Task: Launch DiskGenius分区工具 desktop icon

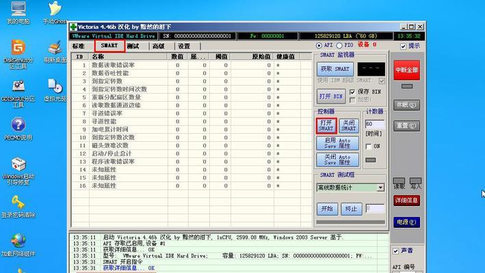Action: 18,55
